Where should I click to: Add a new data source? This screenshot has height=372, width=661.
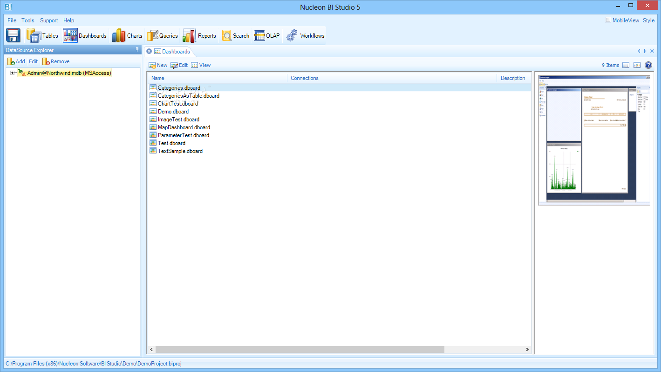[x=16, y=61]
